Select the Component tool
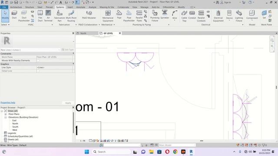278x156 pixels. coord(252,15)
